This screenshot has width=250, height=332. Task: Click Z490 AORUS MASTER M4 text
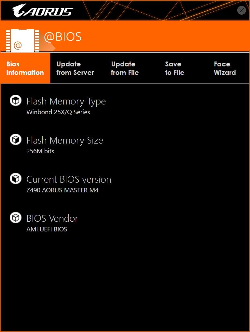click(x=62, y=190)
